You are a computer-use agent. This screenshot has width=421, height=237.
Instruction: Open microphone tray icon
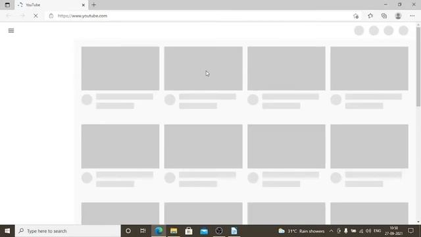pos(346,231)
